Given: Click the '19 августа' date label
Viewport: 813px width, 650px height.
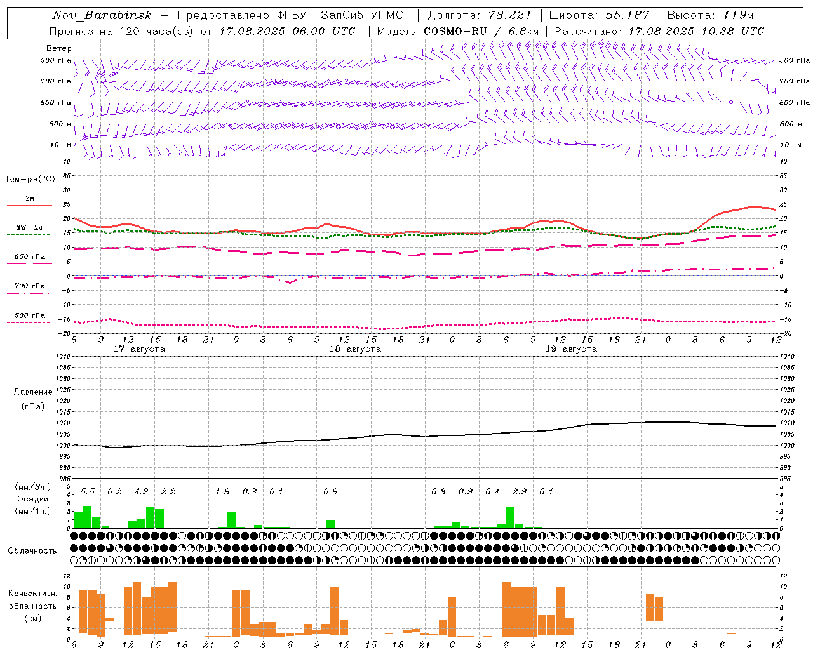Looking at the screenshot, I should (x=571, y=349).
